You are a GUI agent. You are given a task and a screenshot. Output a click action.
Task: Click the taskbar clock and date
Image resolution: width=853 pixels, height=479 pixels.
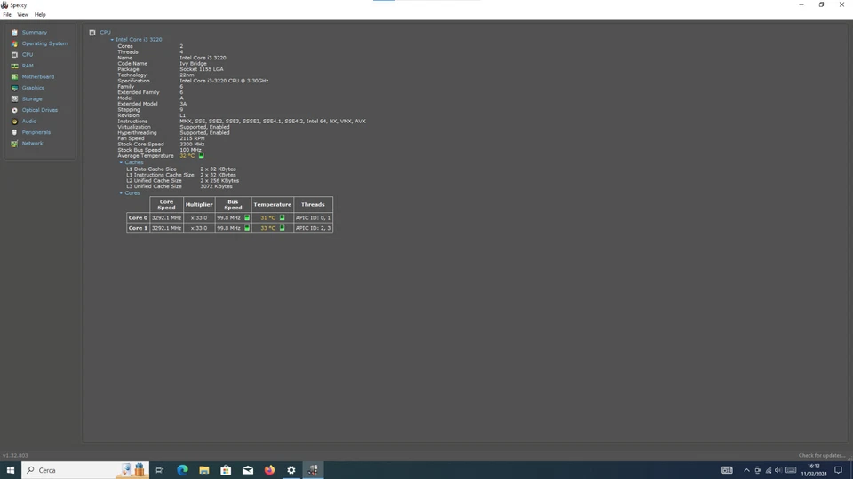point(814,470)
